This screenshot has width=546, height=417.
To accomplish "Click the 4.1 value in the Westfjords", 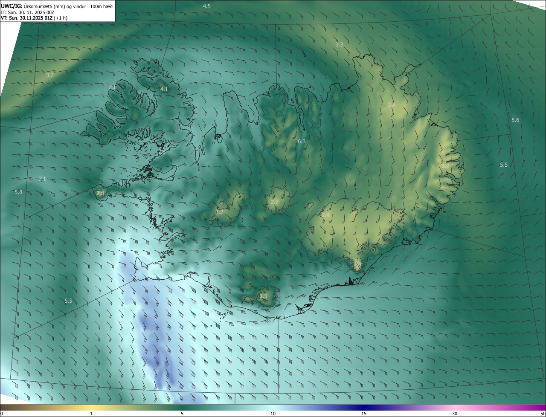I will coord(164,89).
